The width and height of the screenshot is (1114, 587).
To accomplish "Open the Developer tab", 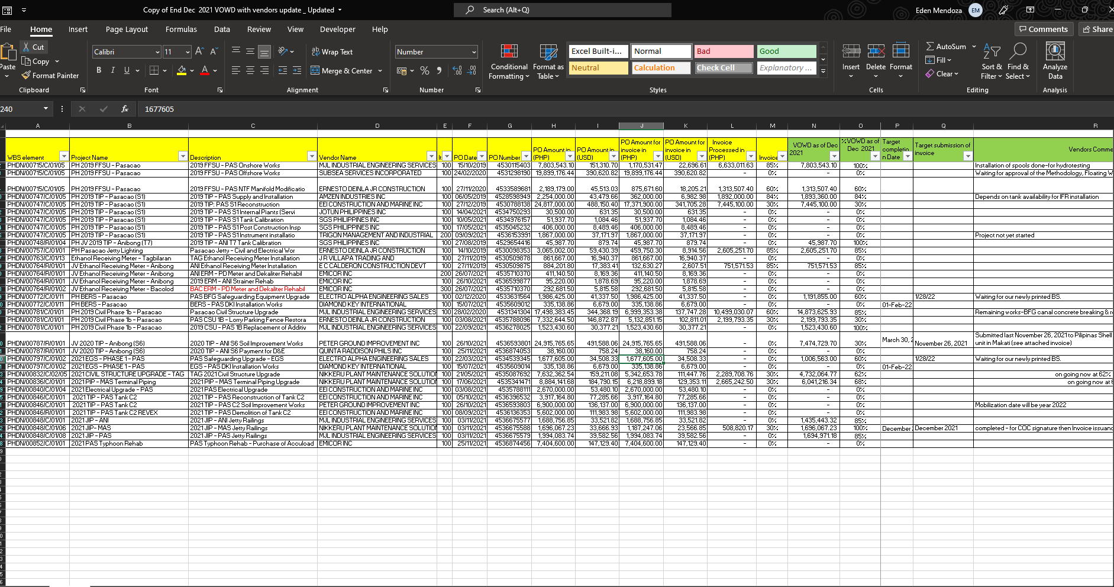I will point(338,29).
